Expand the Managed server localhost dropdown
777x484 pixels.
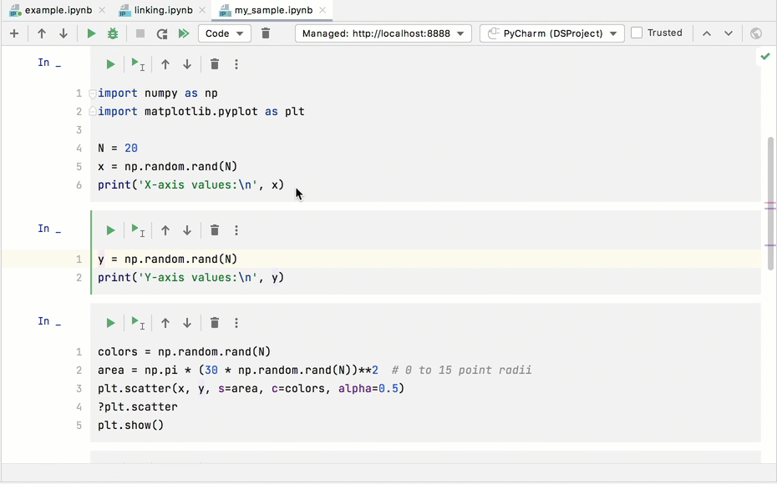point(383,33)
